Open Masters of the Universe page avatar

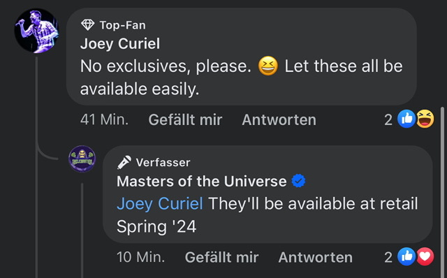point(82,159)
